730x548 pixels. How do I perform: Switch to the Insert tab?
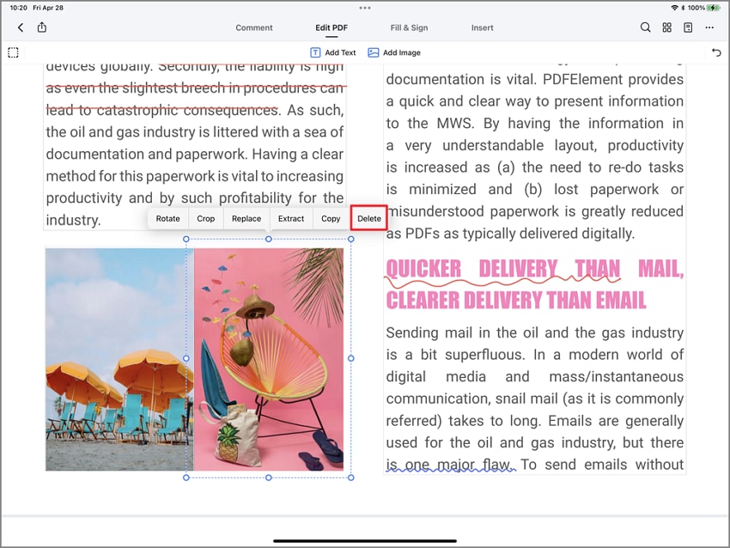[x=482, y=27]
